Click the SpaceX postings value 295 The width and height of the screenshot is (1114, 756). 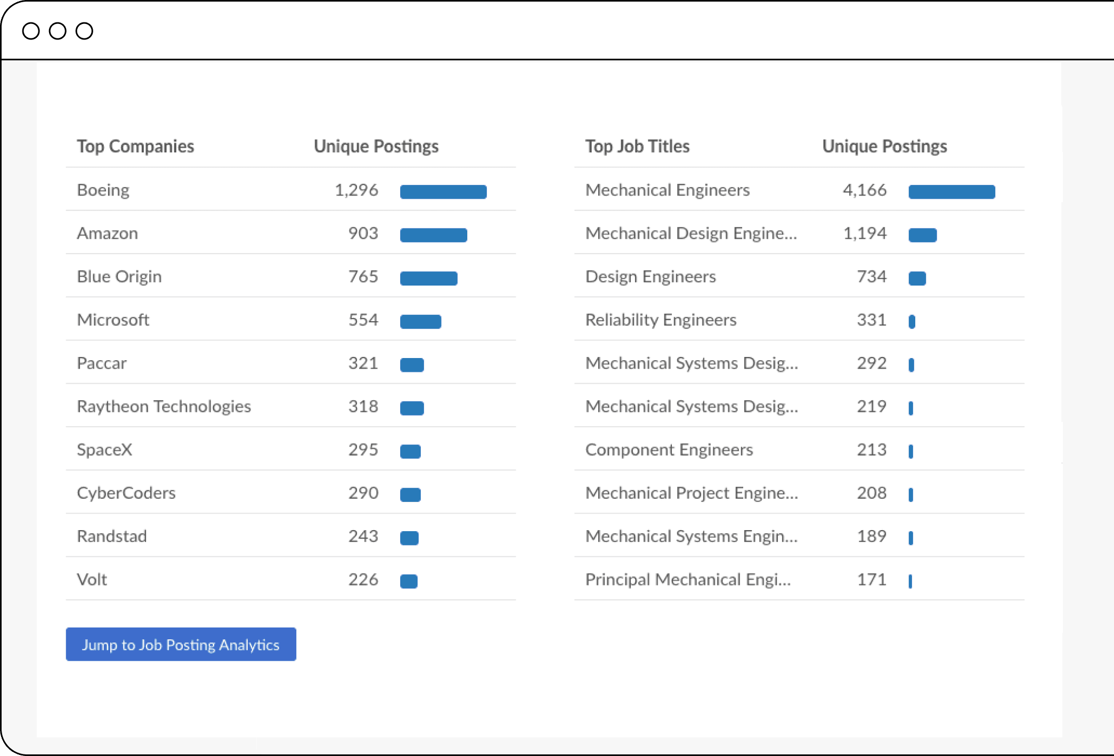[x=363, y=450]
